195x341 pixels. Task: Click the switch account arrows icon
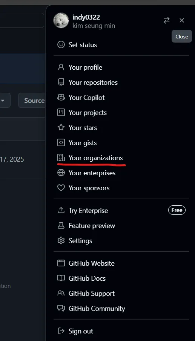tap(167, 20)
